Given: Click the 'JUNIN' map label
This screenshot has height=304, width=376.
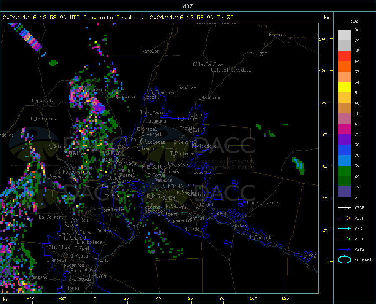Looking at the screenshot, I should tap(169, 198).
